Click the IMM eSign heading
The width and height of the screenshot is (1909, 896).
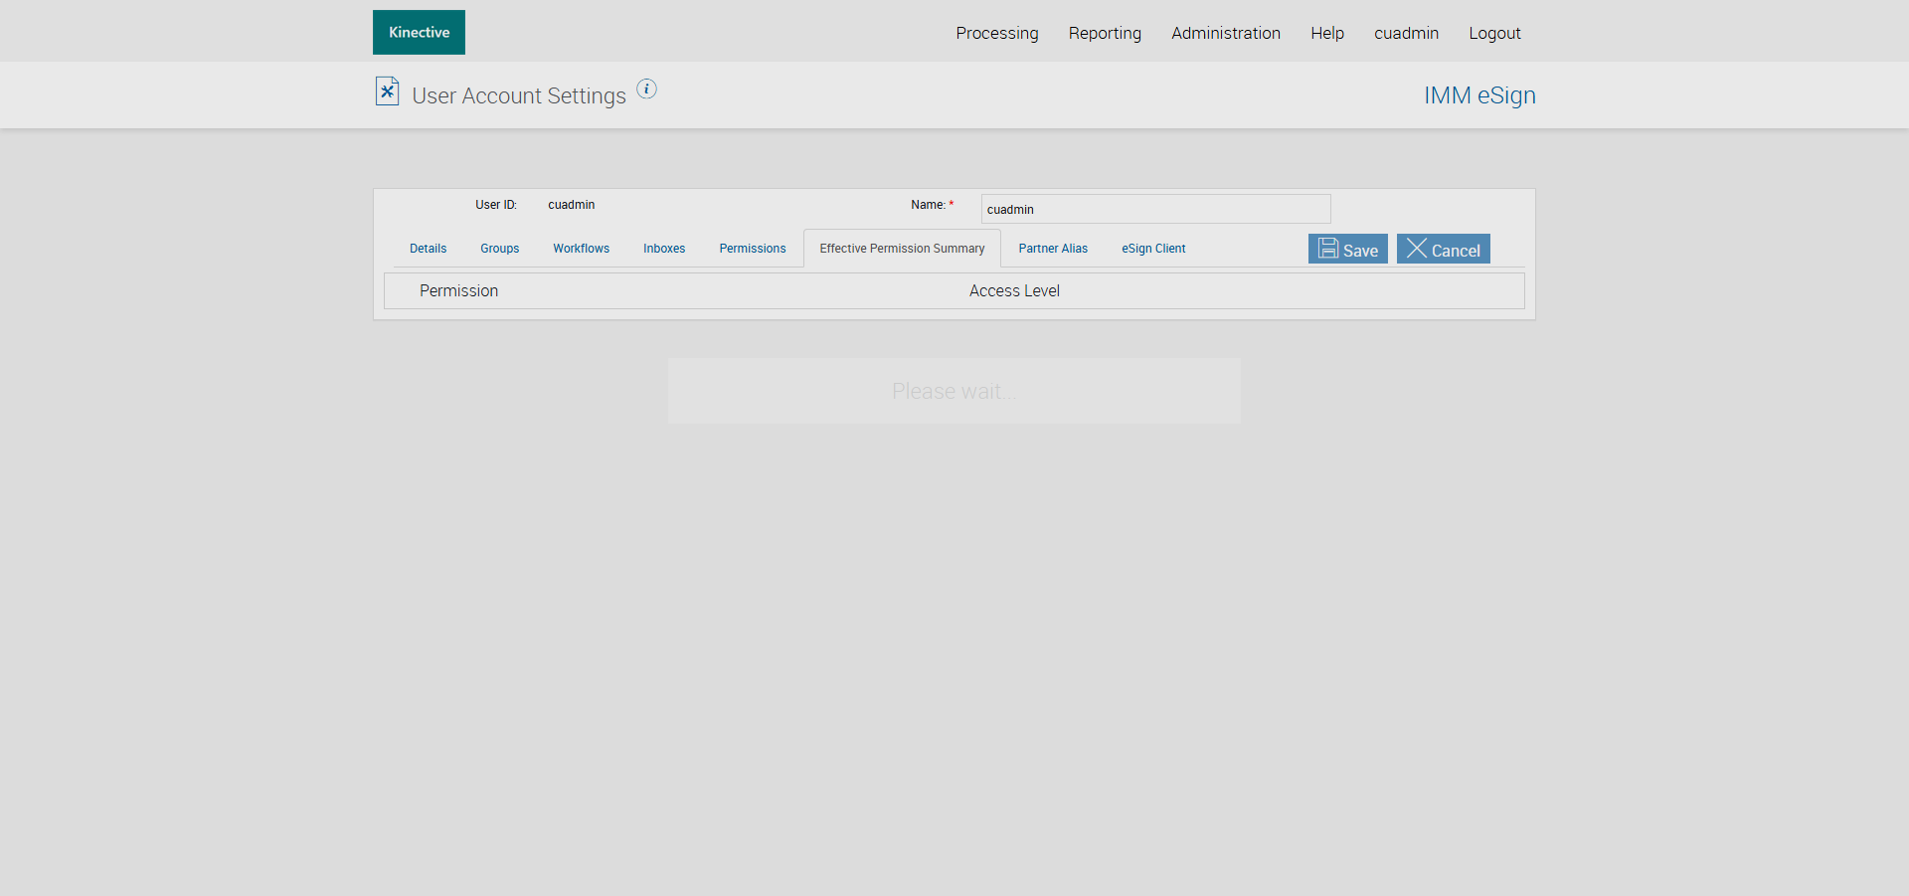click(1479, 95)
